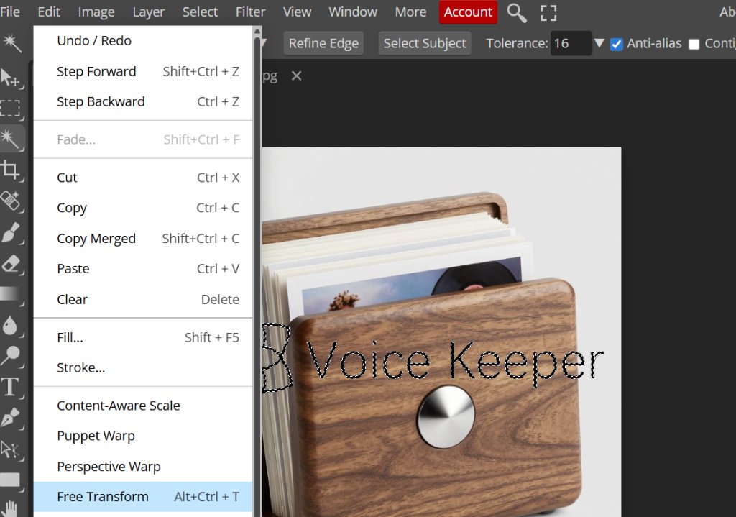Choose Free Transform menu entry
This screenshot has height=517, width=736.
click(143, 497)
